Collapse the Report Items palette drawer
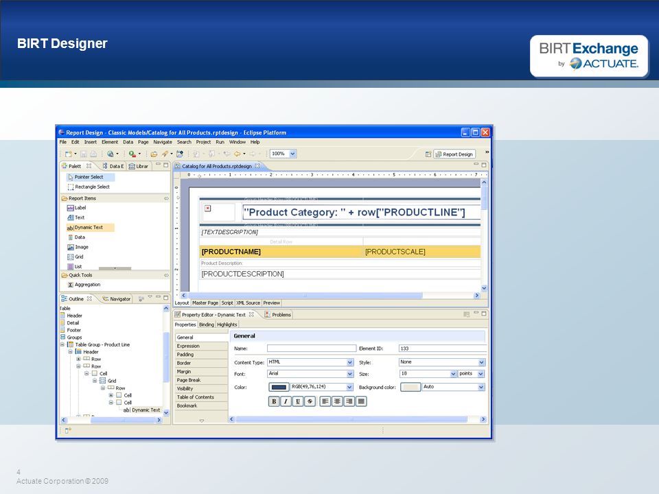This screenshot has height=494, width=659. coord(166,198)
